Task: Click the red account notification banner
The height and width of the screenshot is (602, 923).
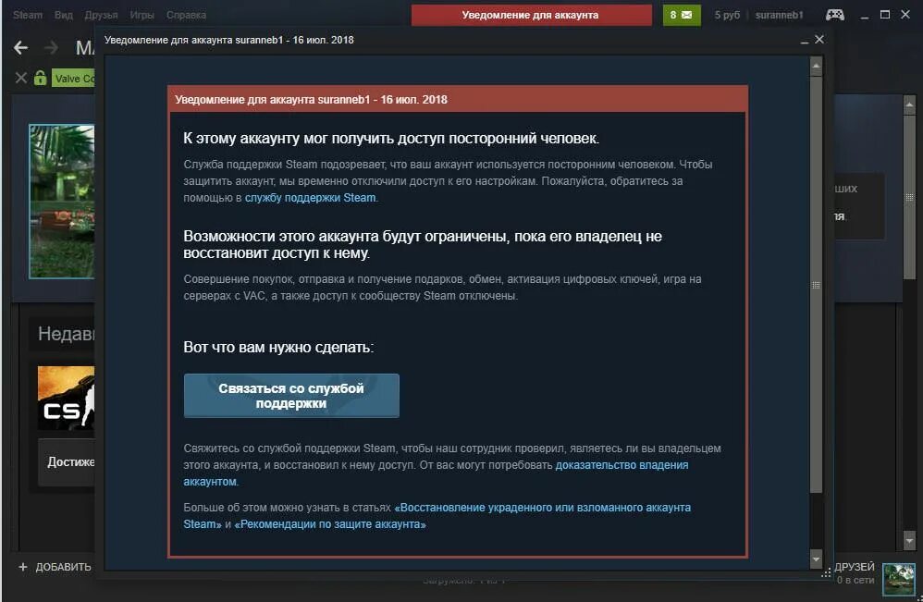Action: tap(531, 16)
